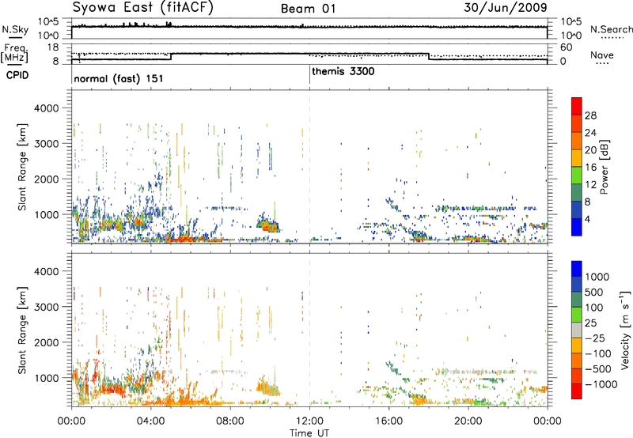The height and width of the screenshot is (438, 633).
Task: Select the 'Beam 01' heading
Action: [309, 9]
